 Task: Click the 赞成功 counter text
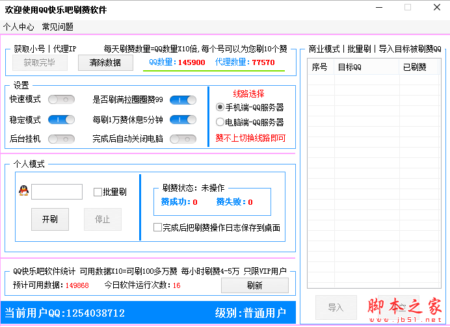point(179,202)
